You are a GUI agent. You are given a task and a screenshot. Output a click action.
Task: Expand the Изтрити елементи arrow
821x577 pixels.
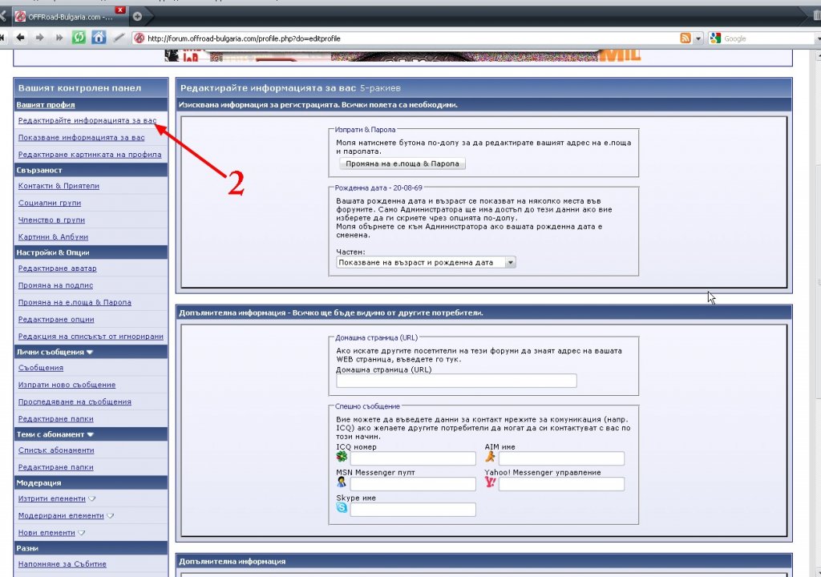pos(92,499)
